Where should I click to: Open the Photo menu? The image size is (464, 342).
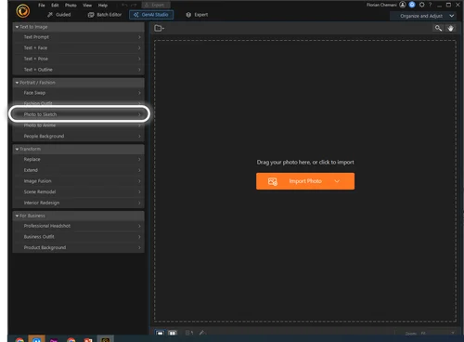[x=71, y=6]
